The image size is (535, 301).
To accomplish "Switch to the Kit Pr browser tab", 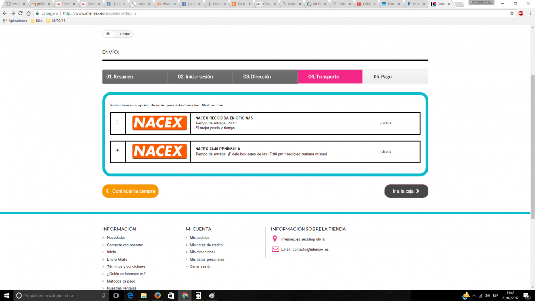I will tap(317, 4).
